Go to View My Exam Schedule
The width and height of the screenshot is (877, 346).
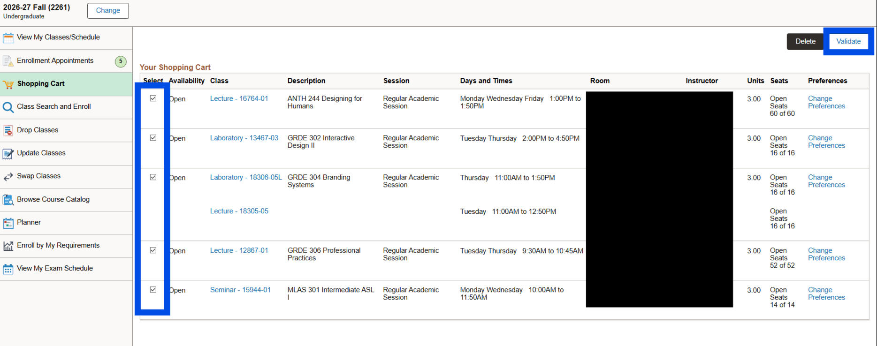55,268
